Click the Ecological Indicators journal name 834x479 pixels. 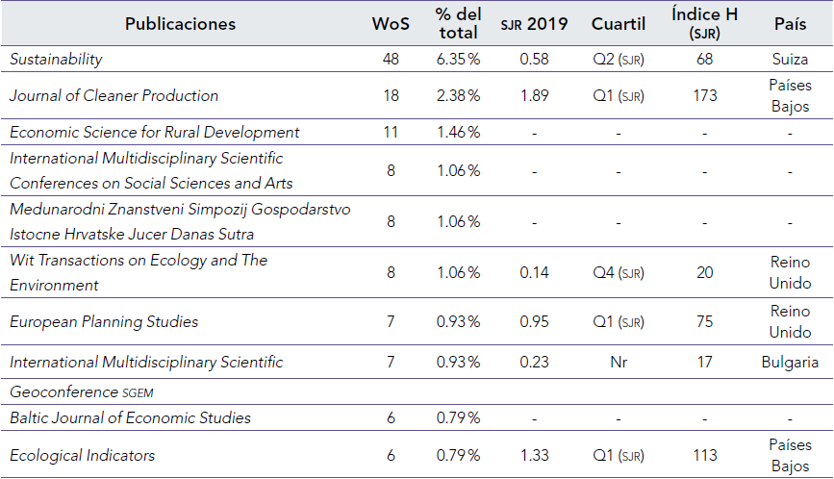82,455
